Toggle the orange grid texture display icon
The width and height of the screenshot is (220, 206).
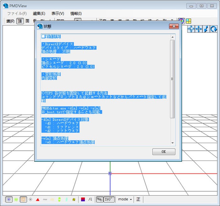[x=23, y=200]
